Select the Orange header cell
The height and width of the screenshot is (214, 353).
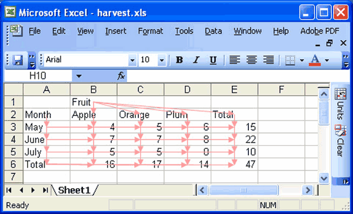coord(141,115)
